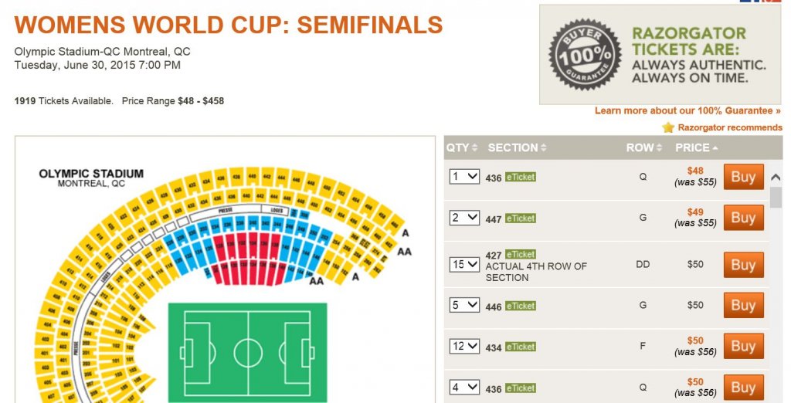
Task: Click eTicket badge on section 447 listing
Action: pos(521,218)
